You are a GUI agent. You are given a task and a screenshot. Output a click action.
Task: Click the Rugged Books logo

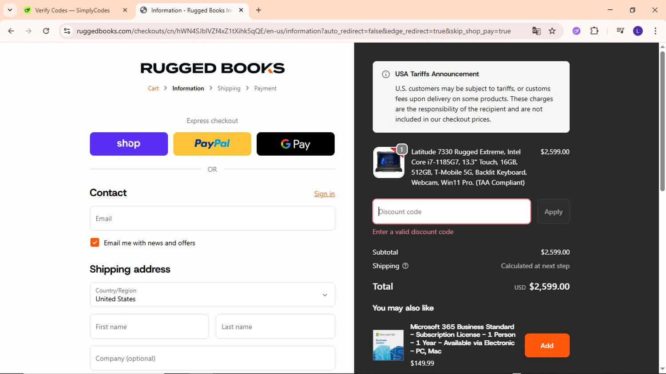[x=212, y=68]
